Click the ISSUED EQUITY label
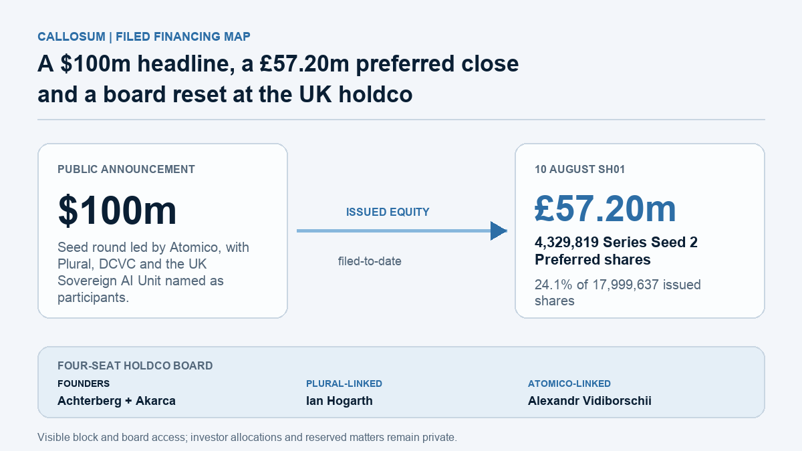 point(388,212)
